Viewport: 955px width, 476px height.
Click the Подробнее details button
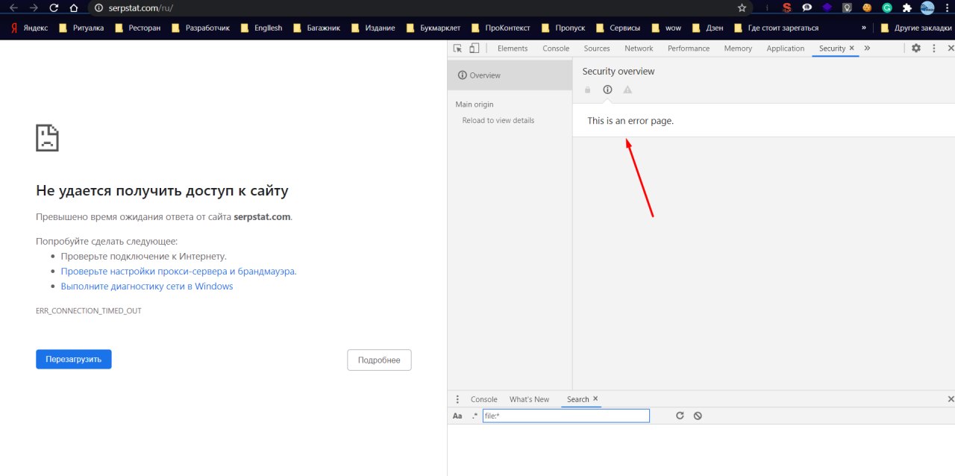tap(379, 360)
